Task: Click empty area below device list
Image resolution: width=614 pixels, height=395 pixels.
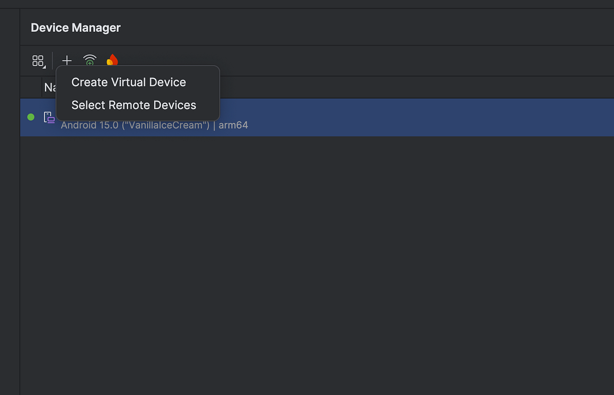Action: (x=307, y=255)
